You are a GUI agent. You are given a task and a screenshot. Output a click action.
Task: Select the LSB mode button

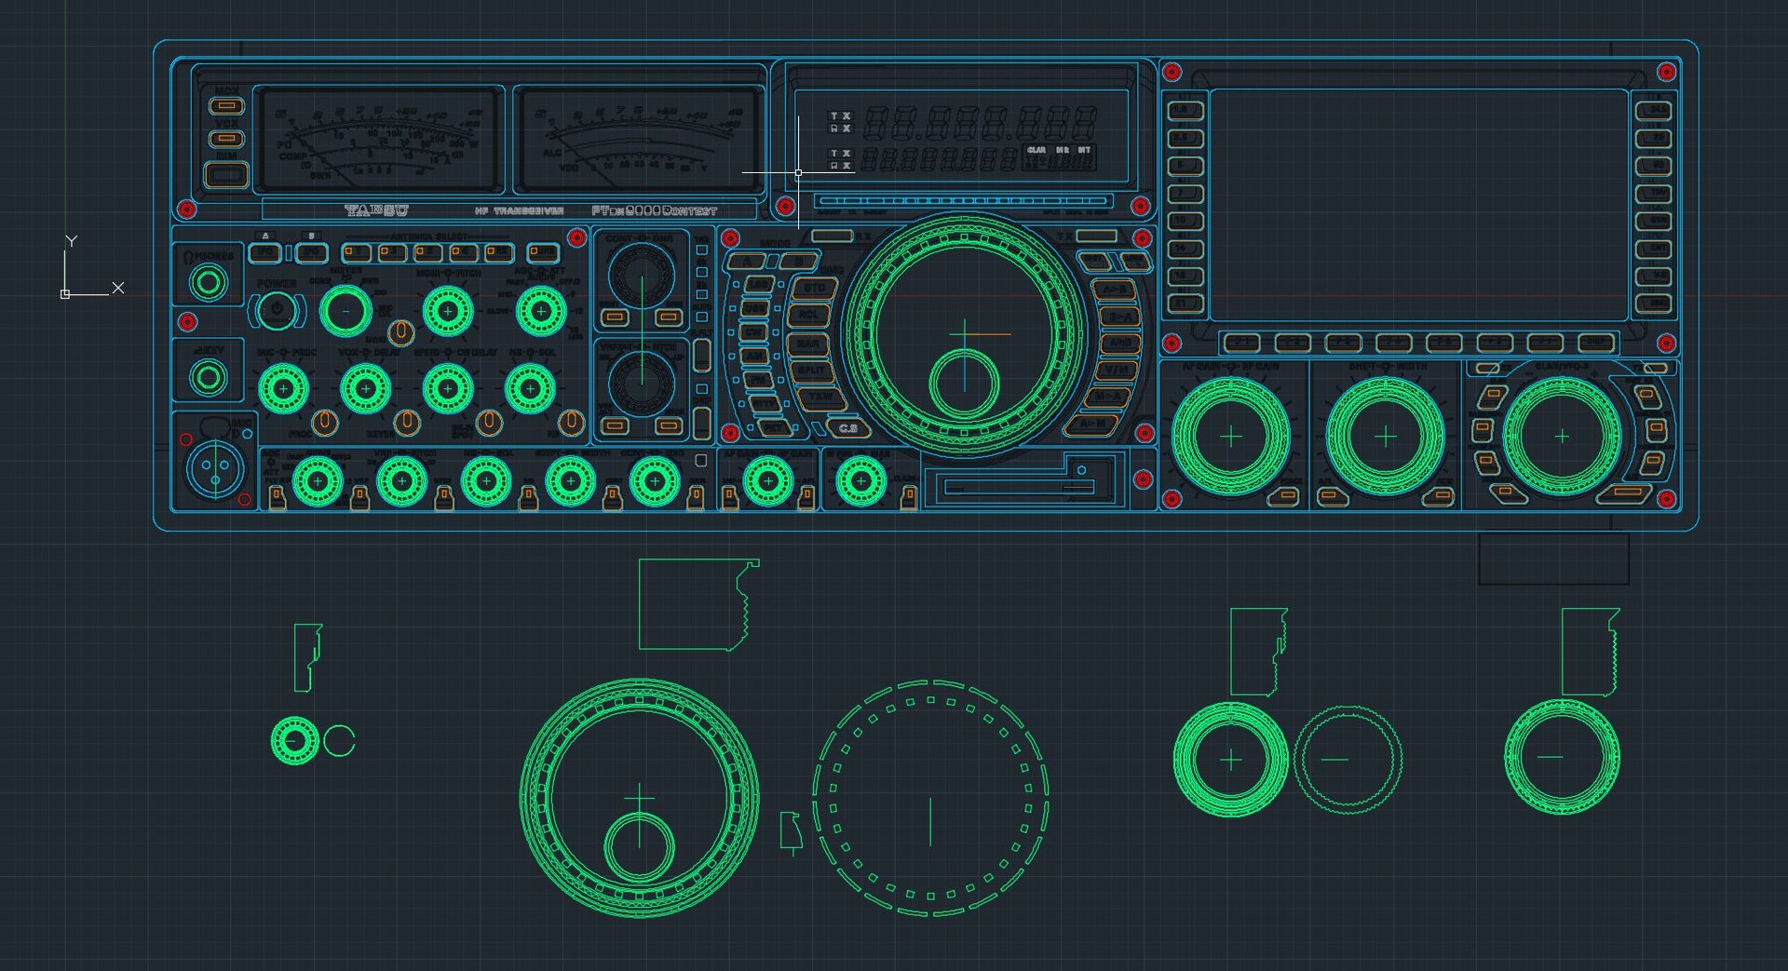pos(760,285)
